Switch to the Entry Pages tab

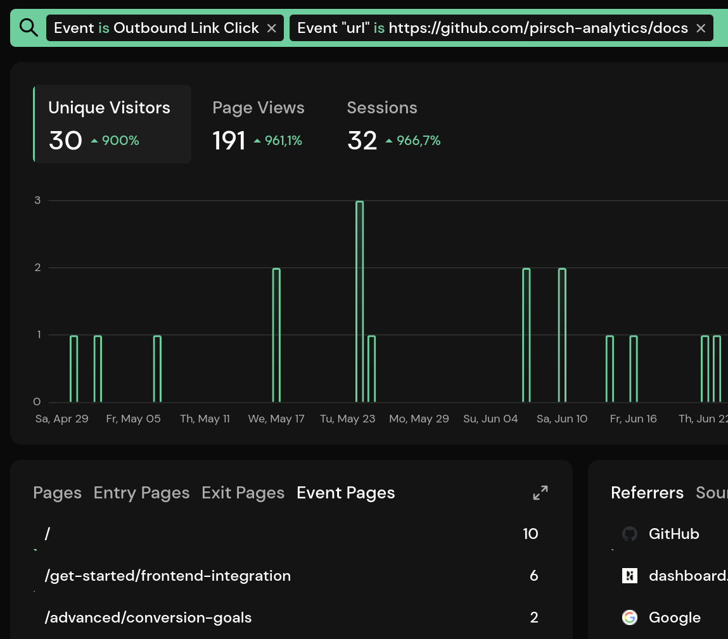(x=141, y=492)
